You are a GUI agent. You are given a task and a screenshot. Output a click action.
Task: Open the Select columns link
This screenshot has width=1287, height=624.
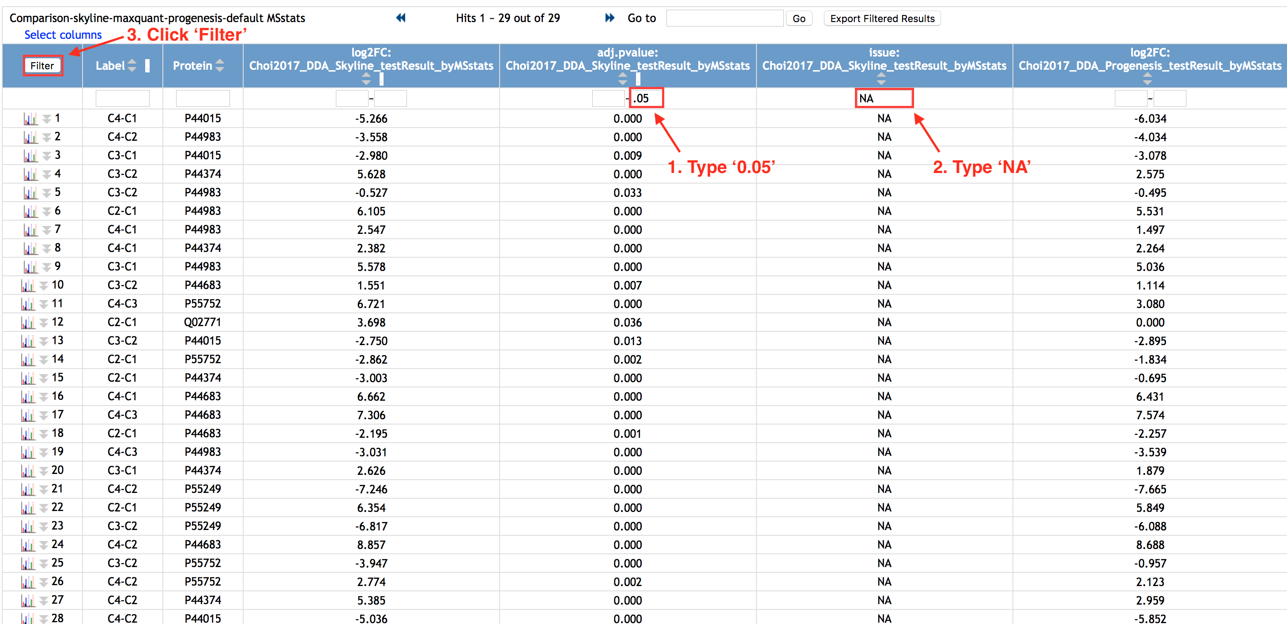coord(63,34)
